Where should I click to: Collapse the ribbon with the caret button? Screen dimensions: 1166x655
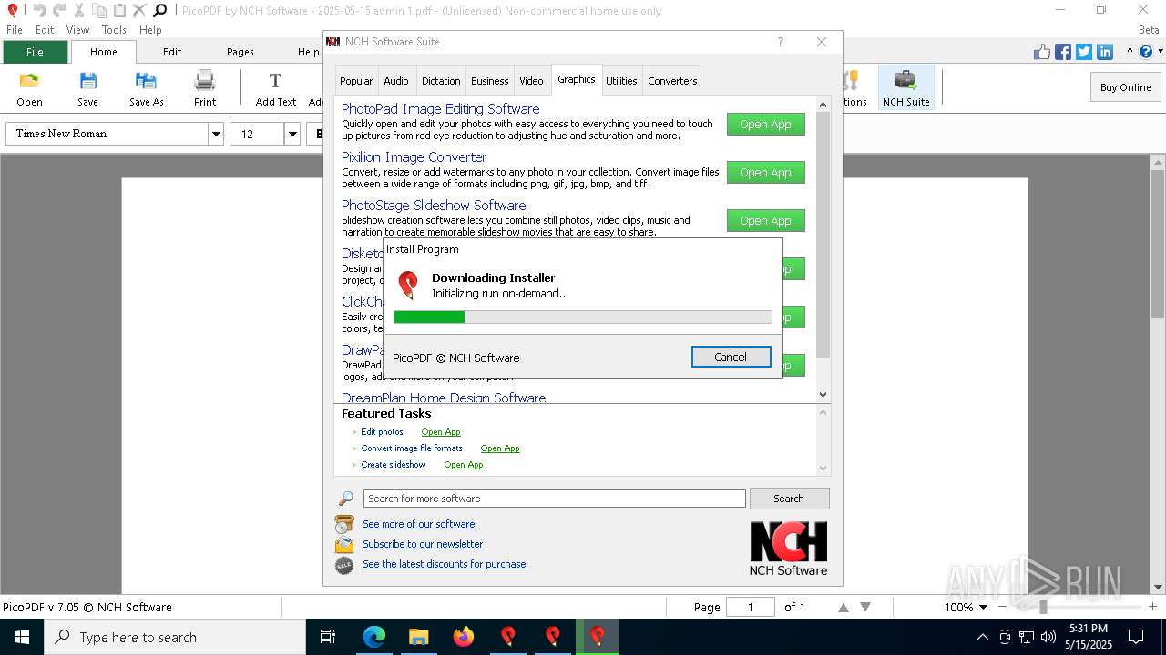(1130, 52)
